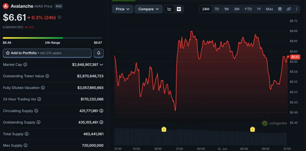Click the BTC 1.0% change text
This screenshot has height=151, width=306.
31,27
